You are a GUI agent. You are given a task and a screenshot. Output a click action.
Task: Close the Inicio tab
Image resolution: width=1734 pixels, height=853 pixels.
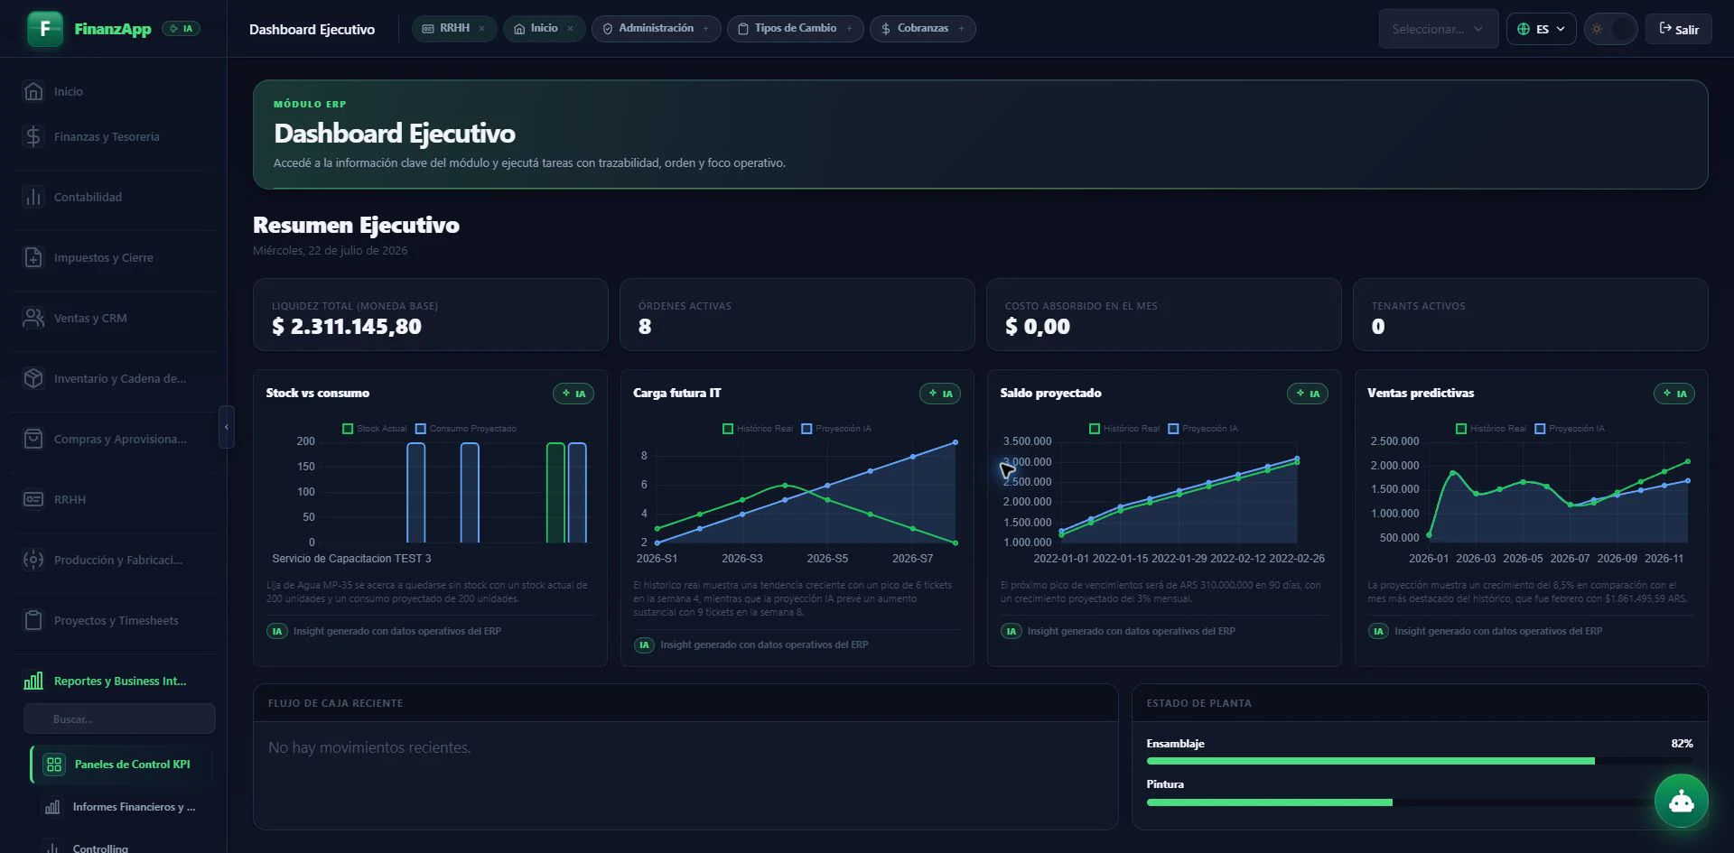point(570,29)
